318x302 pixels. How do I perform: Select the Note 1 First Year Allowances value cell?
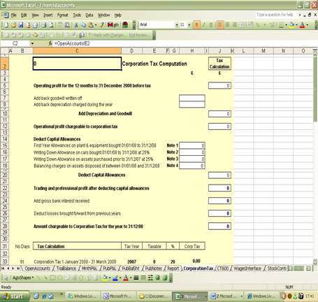pyautogui.click(x=192, y=145)
